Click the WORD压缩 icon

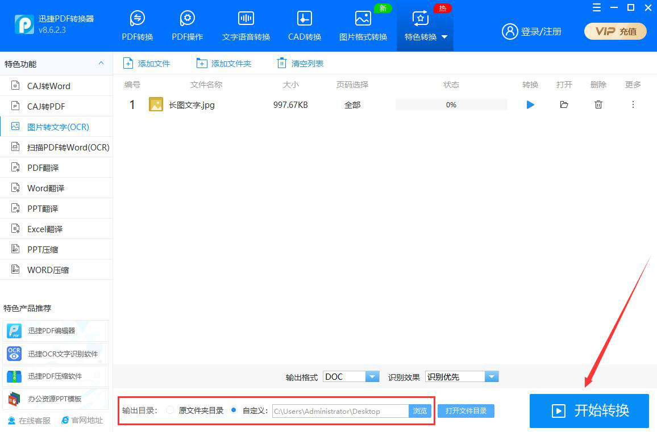click(15, 269)
